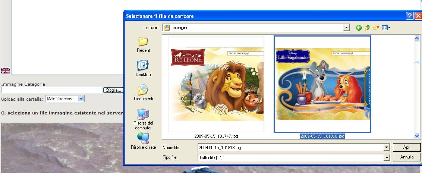Click file name 2009-05-15_101747.jpg
The image size is (422, 173).
[216, 136]
